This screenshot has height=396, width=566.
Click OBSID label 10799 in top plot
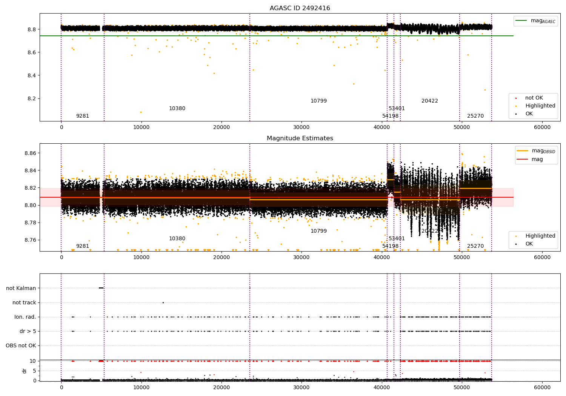318,101
